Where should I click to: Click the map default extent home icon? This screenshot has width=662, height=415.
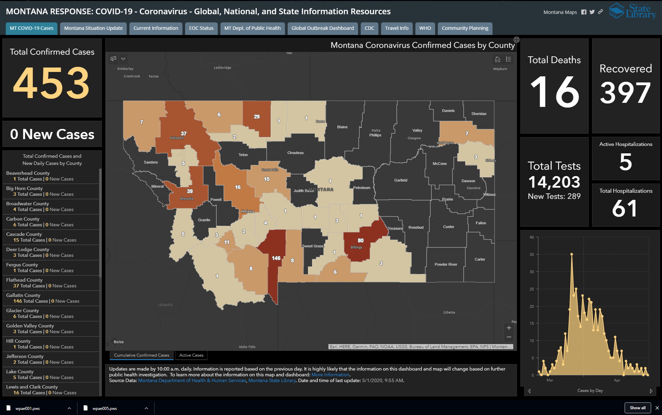(498, 59)
